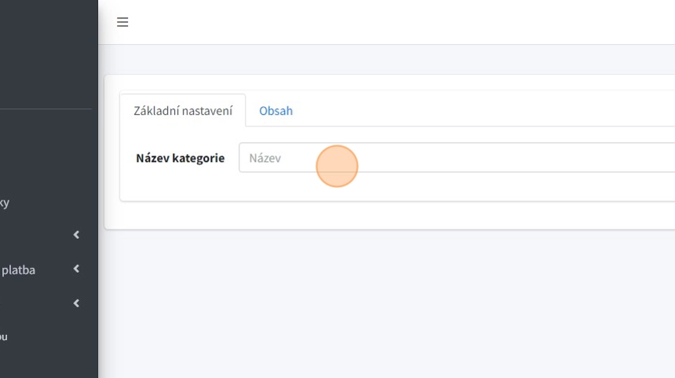Open the sidebar item ending in 'ou'

click(x=4, y=336)
